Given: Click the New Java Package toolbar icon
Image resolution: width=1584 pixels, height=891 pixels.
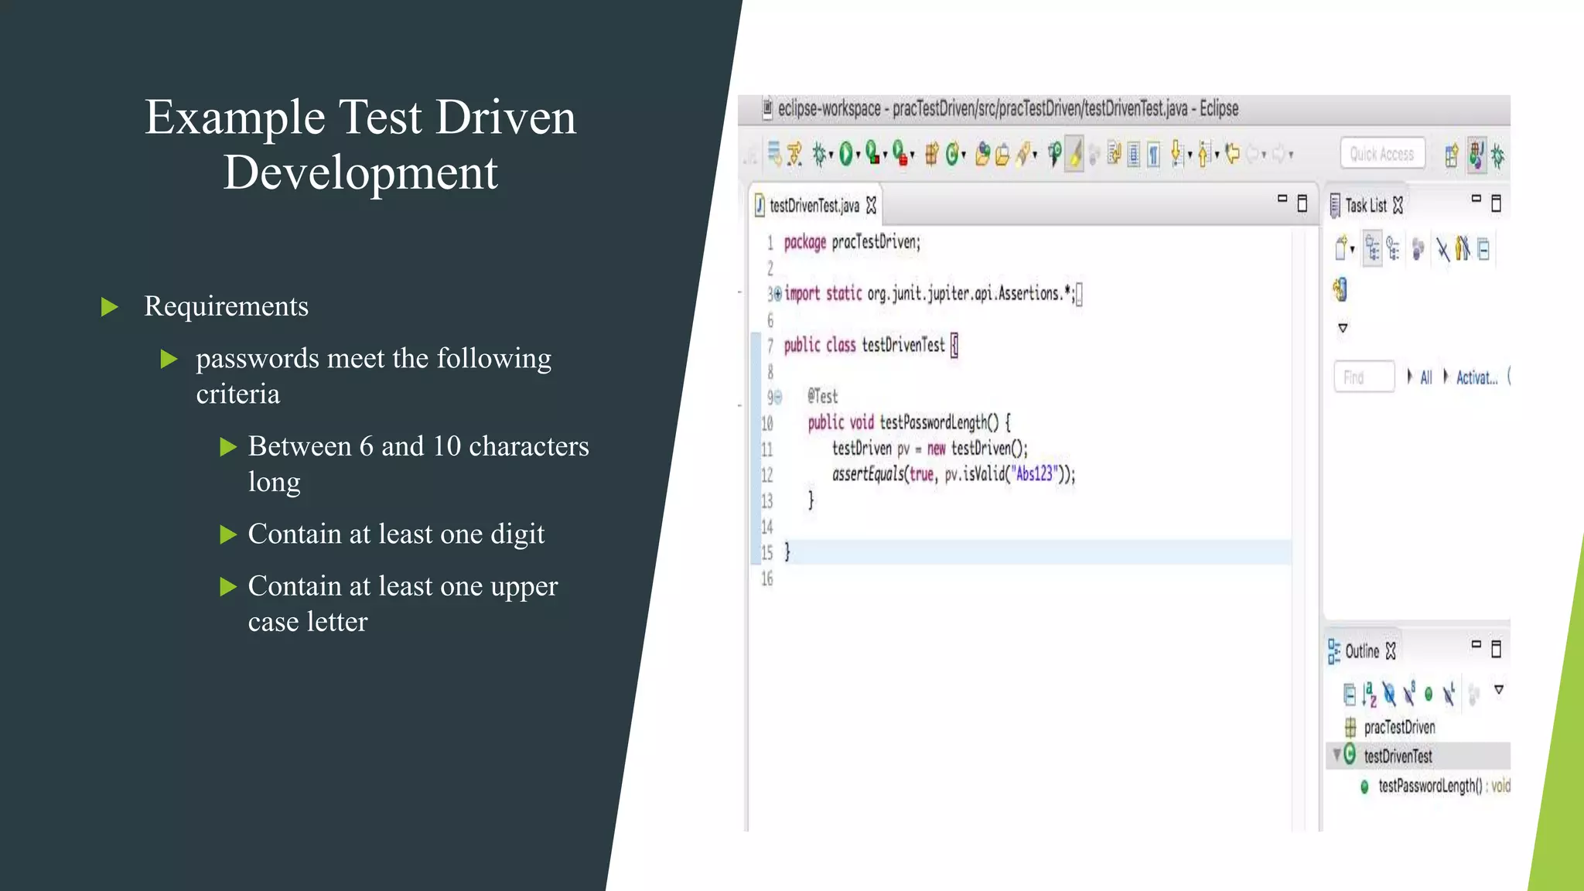Looking at the screenshot, I should point(931,155).
